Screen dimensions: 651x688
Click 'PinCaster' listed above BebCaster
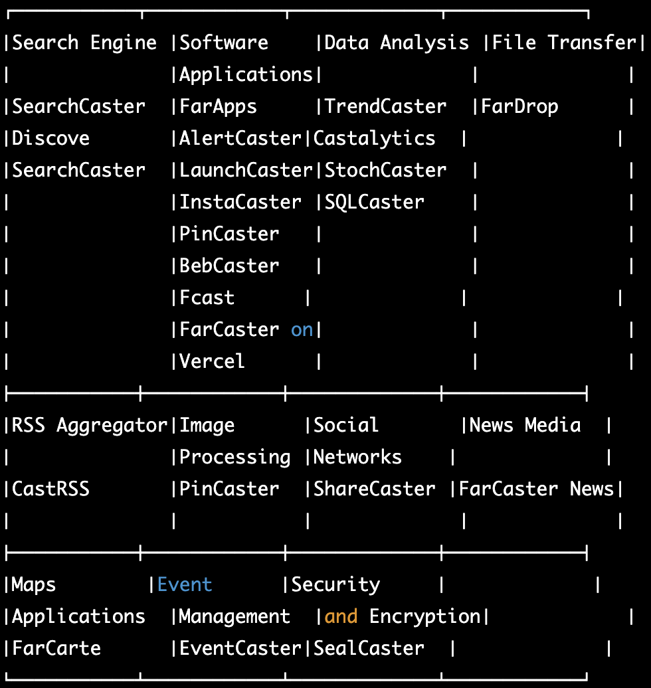coord(229,234)
